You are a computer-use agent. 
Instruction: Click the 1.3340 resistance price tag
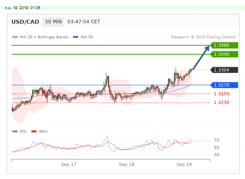coord(224,54)
